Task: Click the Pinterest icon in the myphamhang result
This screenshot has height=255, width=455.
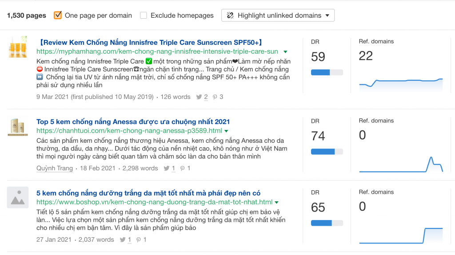Action: pos(215,97)
